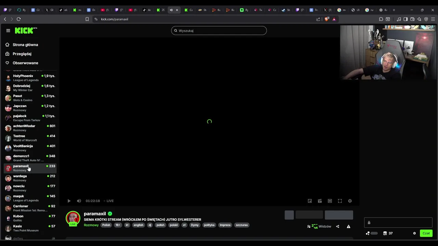Select the Polish language tag
The height and width of the screenshot is (246, 438).
pyautogui.click(x=106, y=225)
